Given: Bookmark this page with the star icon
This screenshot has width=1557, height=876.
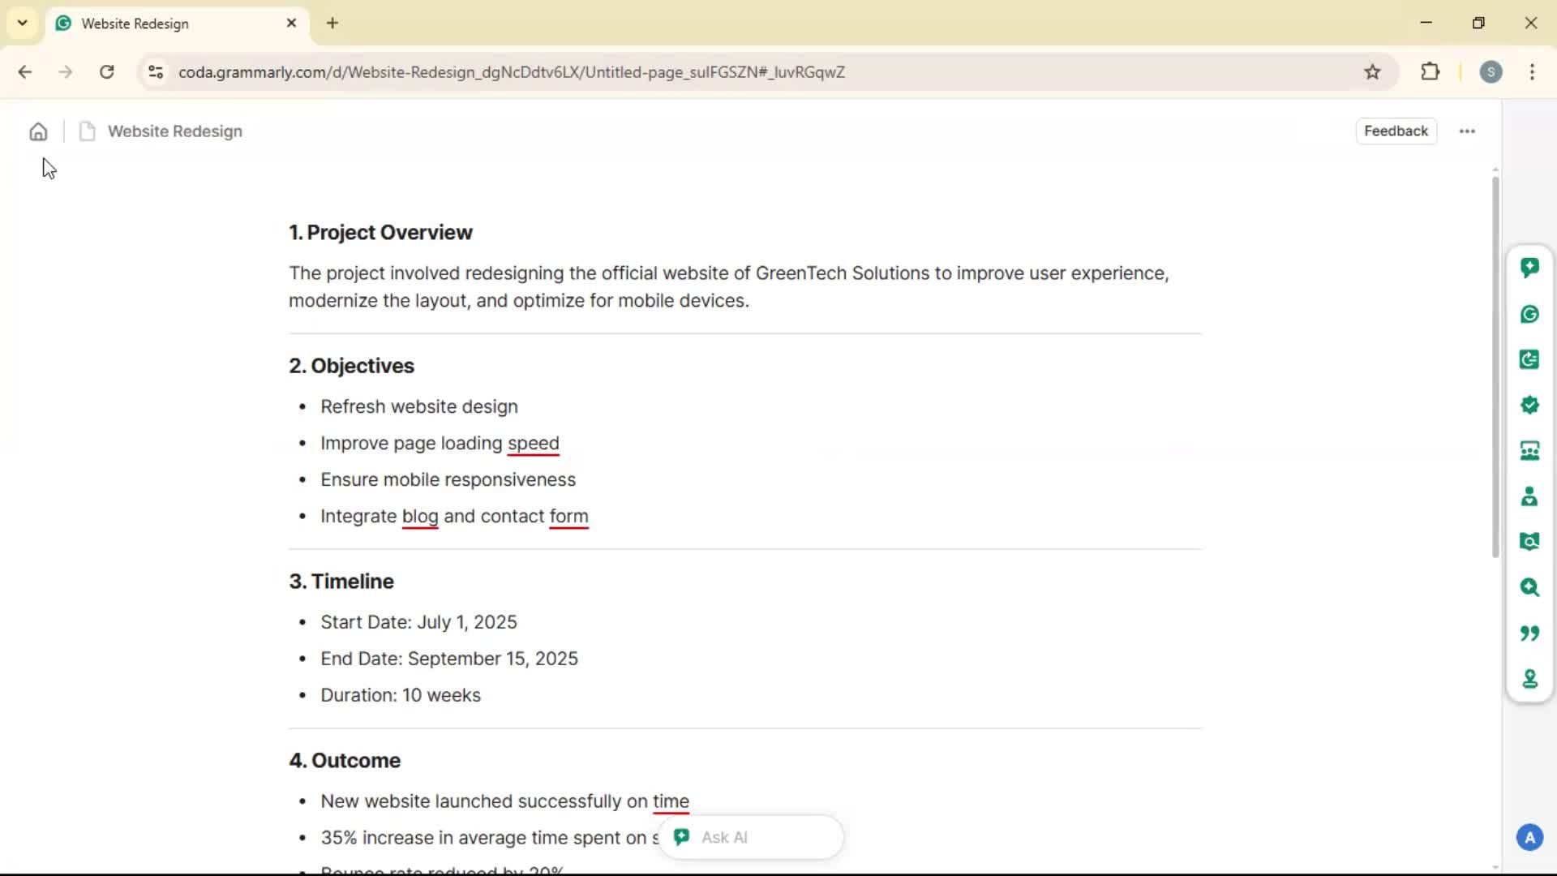Looking at the screenshot, I should (1372, 72).
